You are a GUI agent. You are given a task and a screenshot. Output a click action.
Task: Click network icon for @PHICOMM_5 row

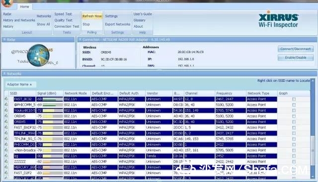point(6,105)
